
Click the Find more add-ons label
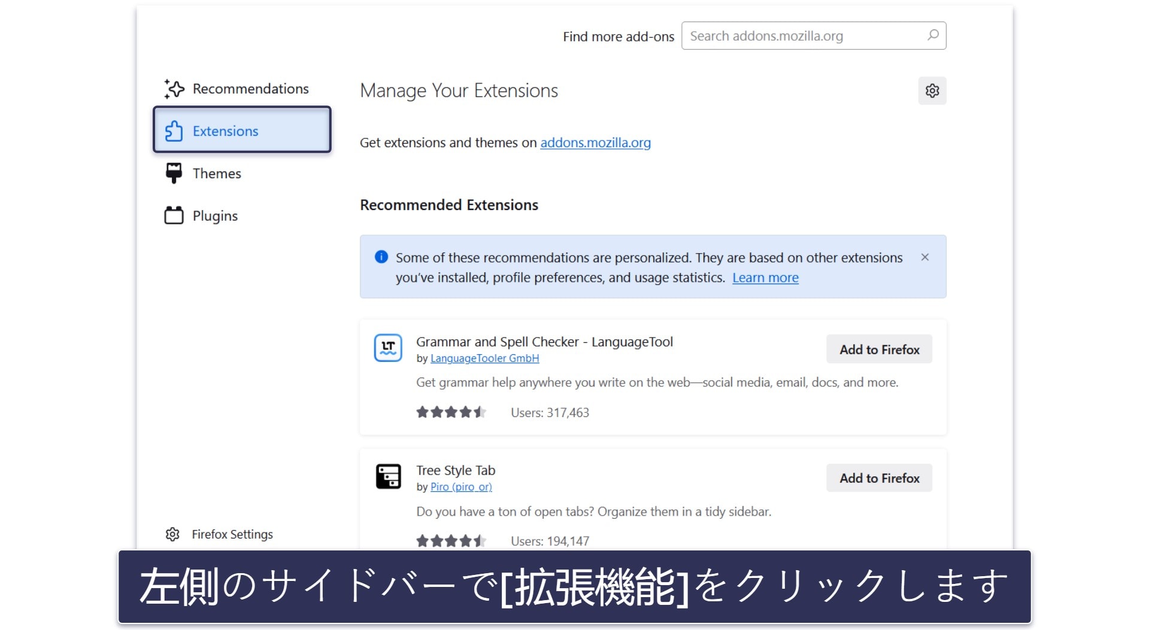pos(619,36)
